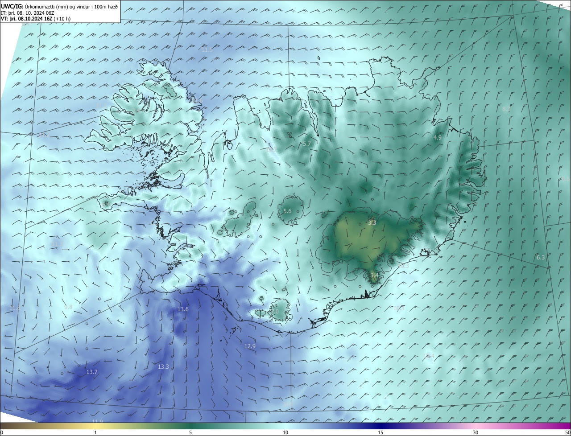Click the 5.7 value label in north Iceland

click(x=306, y=144)
